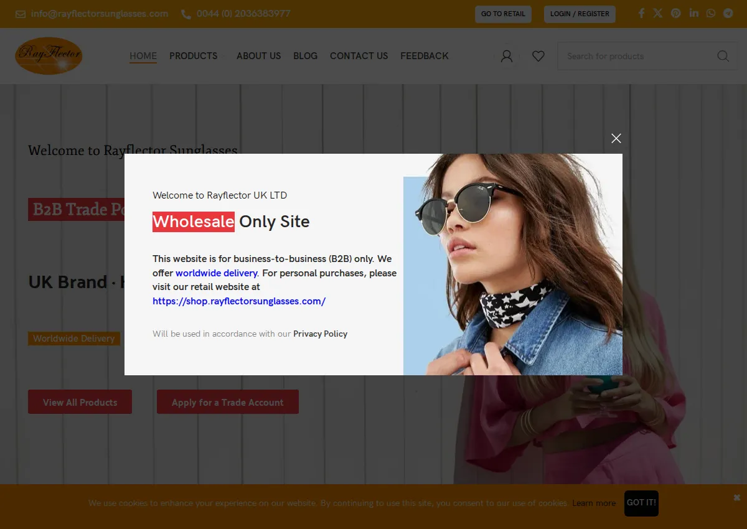This screenshot has width=747, height=529.
Task: Open the Learn more cookie link
Action: tap(594, 503)
